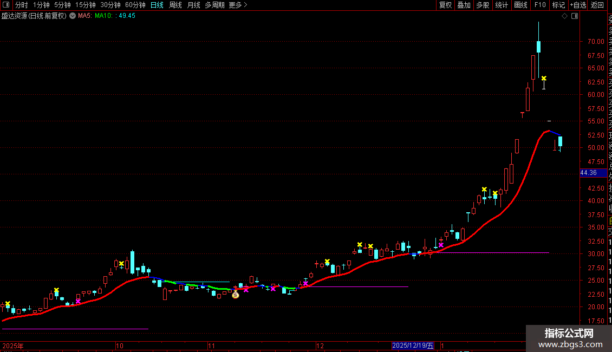Open the indicator dropdown next to 盛达资源

(73, 16)
